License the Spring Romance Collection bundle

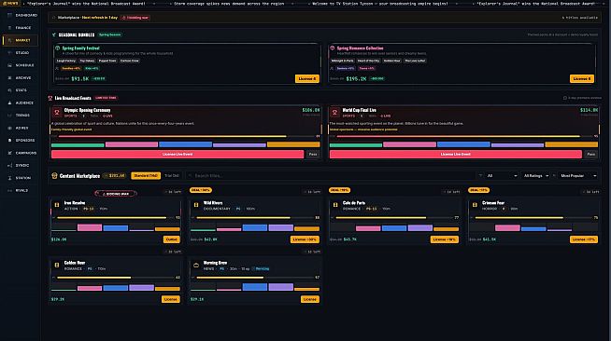[x=582, y=79]
